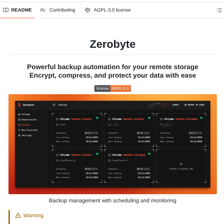Select Backups in the app sidebar
224x224 pixels.
point(26,125)
